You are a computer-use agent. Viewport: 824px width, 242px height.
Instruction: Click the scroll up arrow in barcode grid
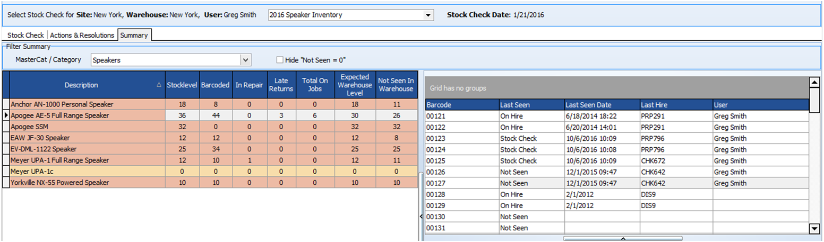[x=813, y=82]
